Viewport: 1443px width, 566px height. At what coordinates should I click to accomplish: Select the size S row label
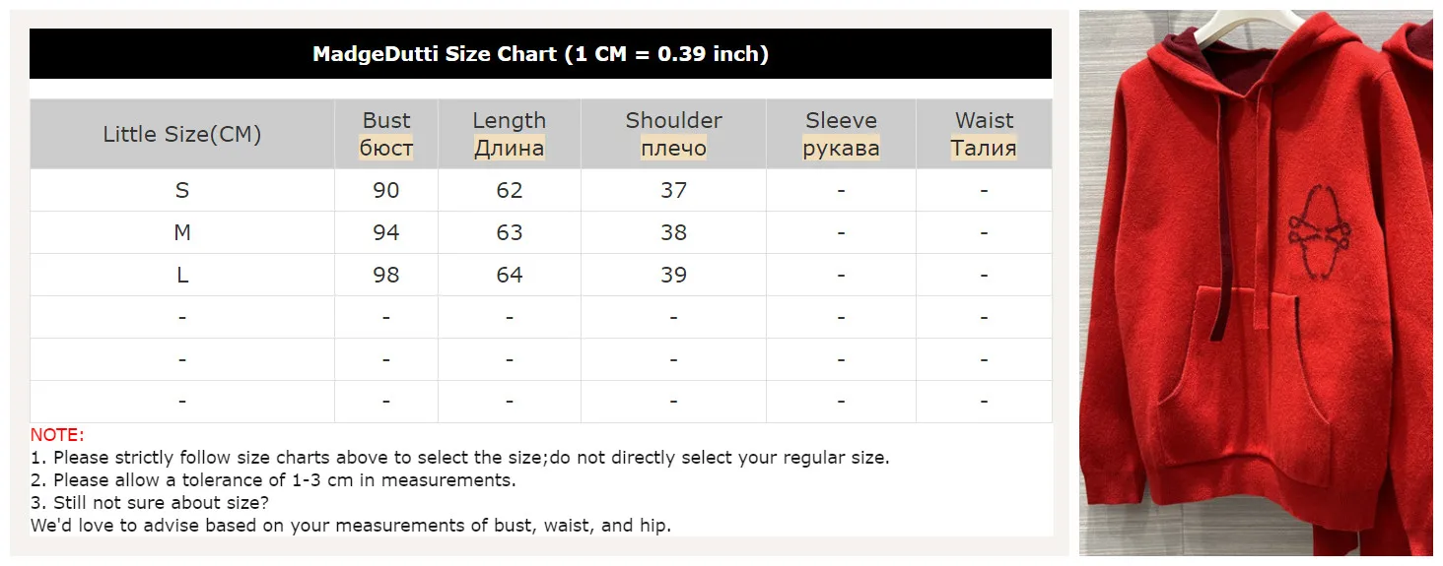coord(182,190)
